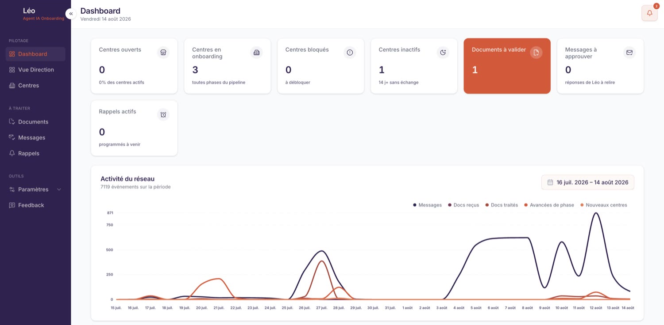Open the Centres en onboarding card
The image size is (664, 325).
tap(228, 66)
